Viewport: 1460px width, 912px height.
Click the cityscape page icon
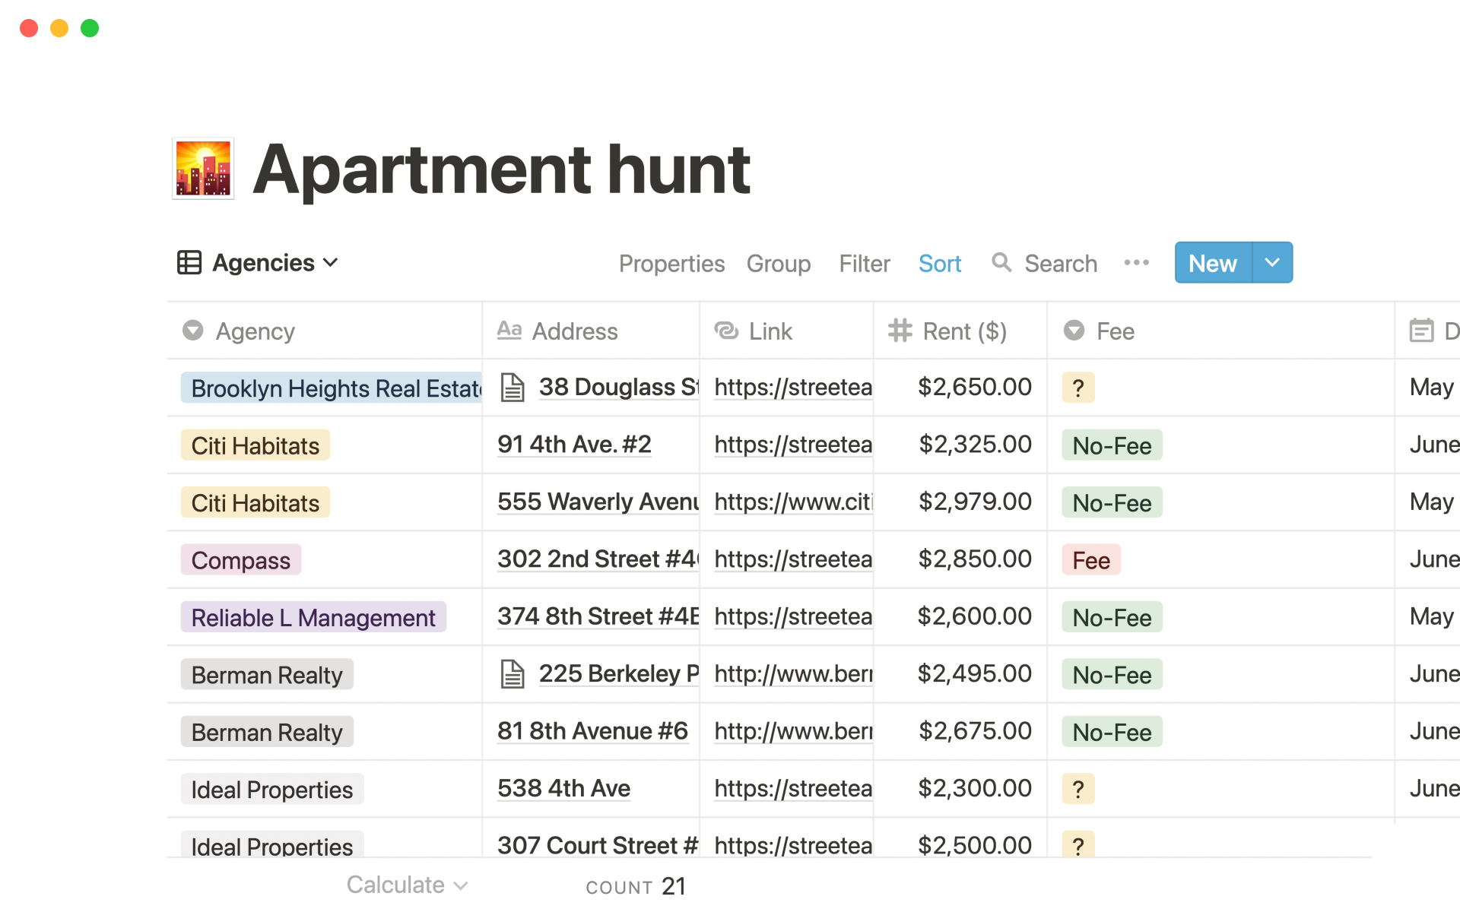coord(203,169)
